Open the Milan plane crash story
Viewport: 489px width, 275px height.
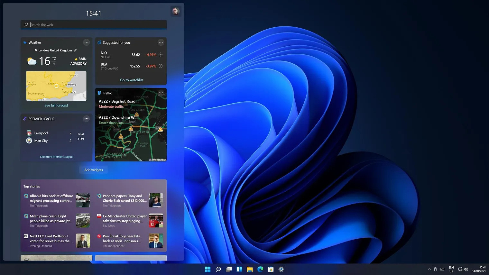coord(51,219)
